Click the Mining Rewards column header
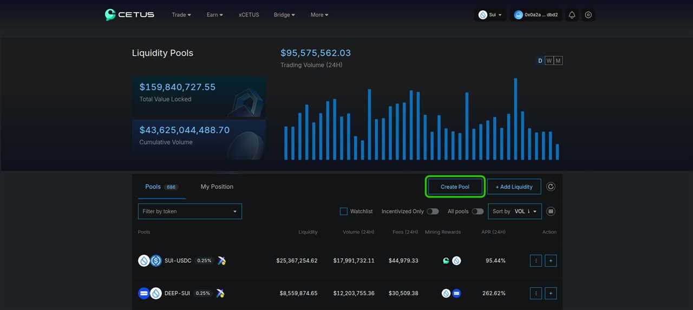The width and height of the screenshot is (693, 310). (x=443, y=232)
